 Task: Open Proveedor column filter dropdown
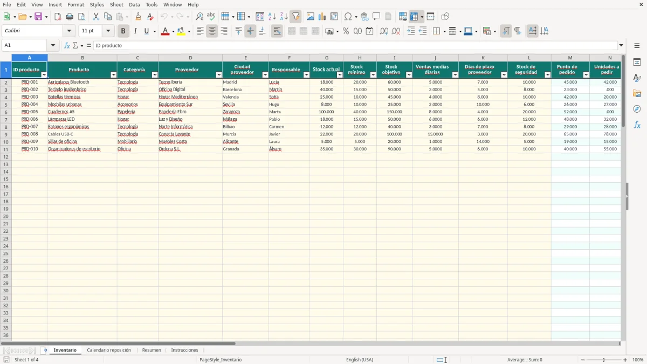click(219, 75)
